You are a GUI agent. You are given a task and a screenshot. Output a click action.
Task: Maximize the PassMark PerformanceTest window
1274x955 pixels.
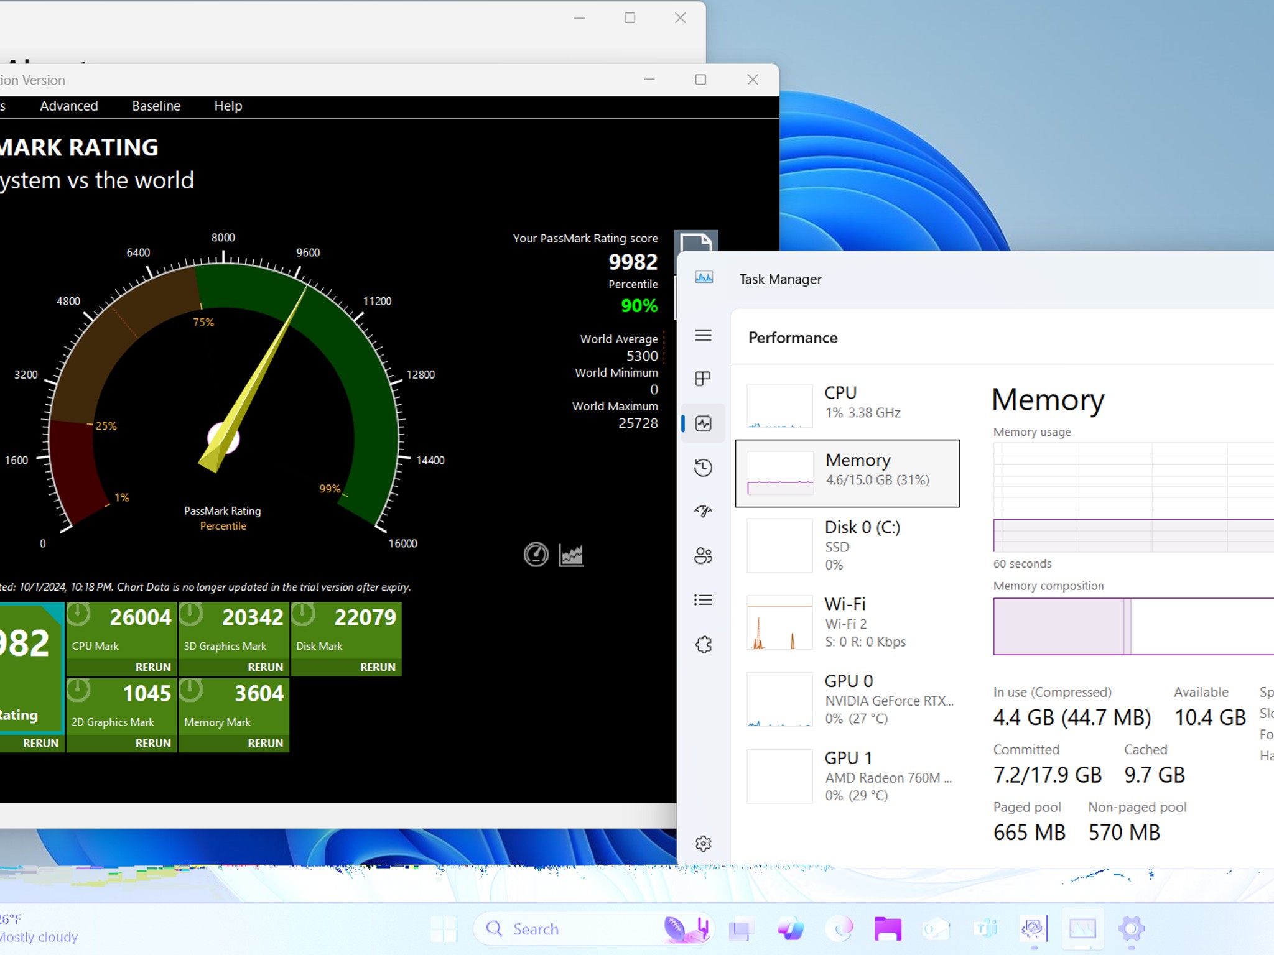[x=700, y=80]
